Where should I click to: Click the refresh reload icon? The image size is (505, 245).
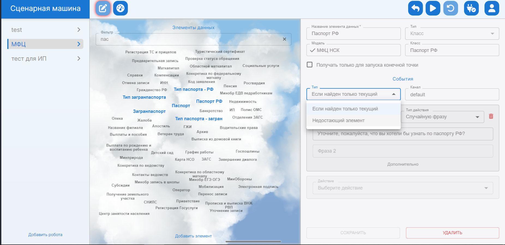pos(450,8)
